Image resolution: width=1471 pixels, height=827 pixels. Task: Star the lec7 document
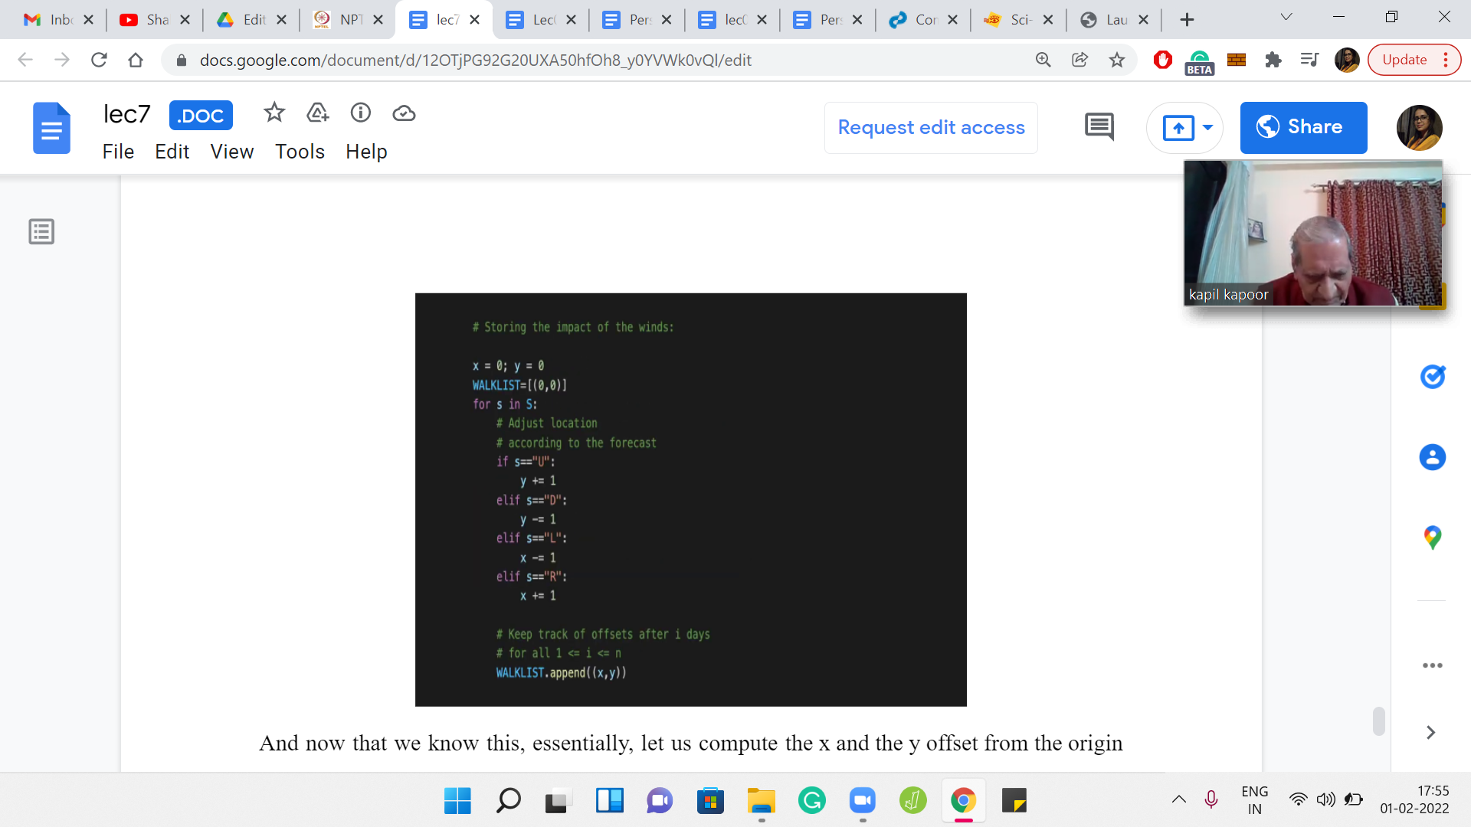(274, 113)
